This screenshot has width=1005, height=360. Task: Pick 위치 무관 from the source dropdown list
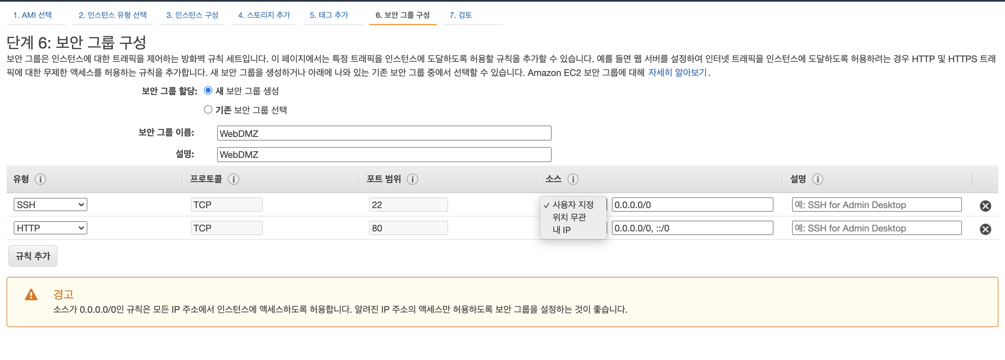pos(569,217)
